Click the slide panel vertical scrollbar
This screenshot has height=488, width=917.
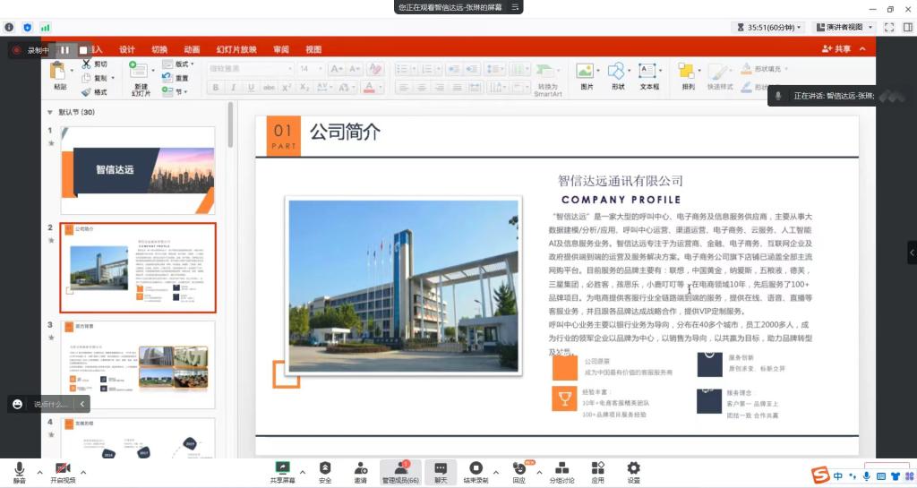(x=230, y=125)
